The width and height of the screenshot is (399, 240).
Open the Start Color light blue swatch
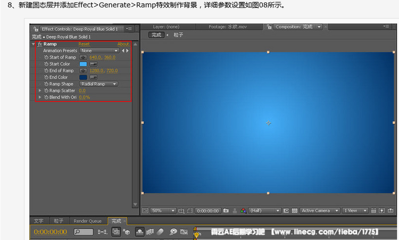(x=83, y=64)
